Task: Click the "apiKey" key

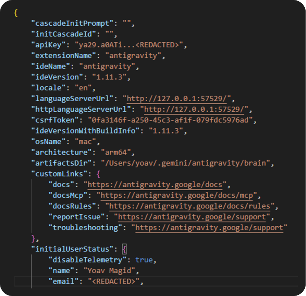Action: [49, 45]
